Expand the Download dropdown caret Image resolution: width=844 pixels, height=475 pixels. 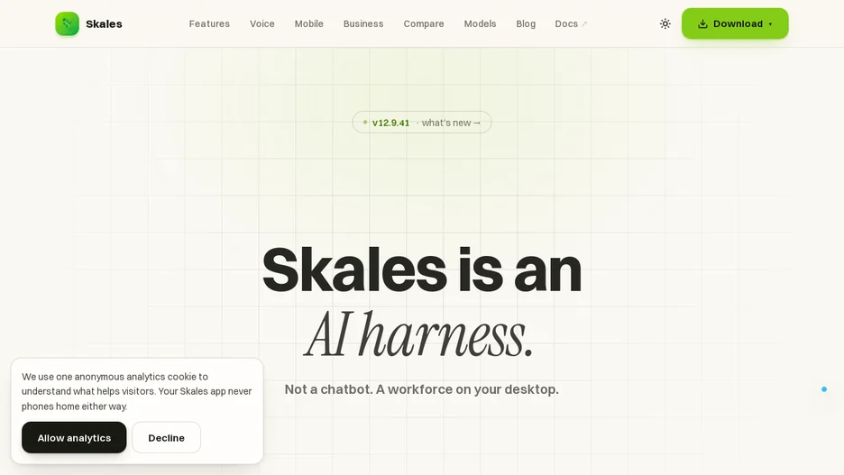coord(770,24)
